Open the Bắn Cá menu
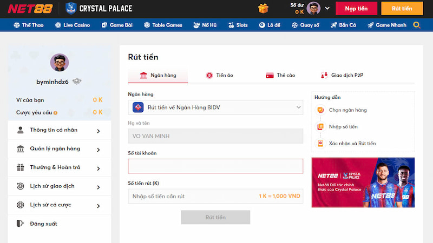This screenshot has height=243, width=433. (343, 25)
